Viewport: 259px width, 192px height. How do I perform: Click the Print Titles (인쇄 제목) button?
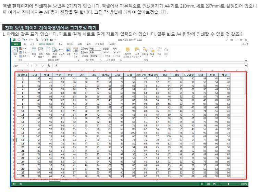tap(75, 52)
